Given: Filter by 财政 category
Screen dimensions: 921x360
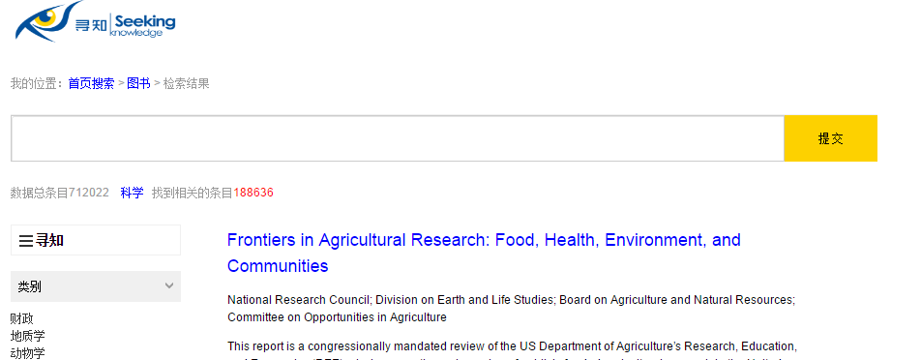Looking at the screenshot, I should 22,319.
